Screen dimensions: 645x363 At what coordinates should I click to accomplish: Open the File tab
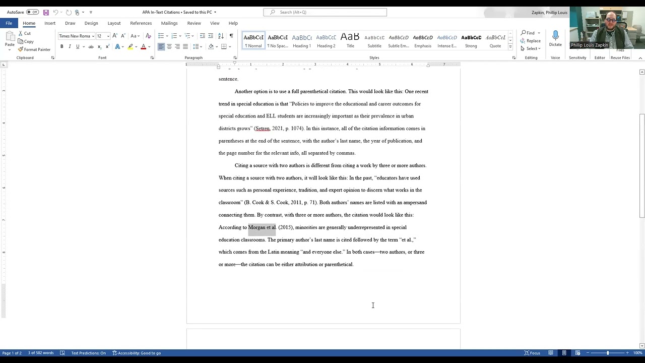pyautogui.click(x=9, y=23)
